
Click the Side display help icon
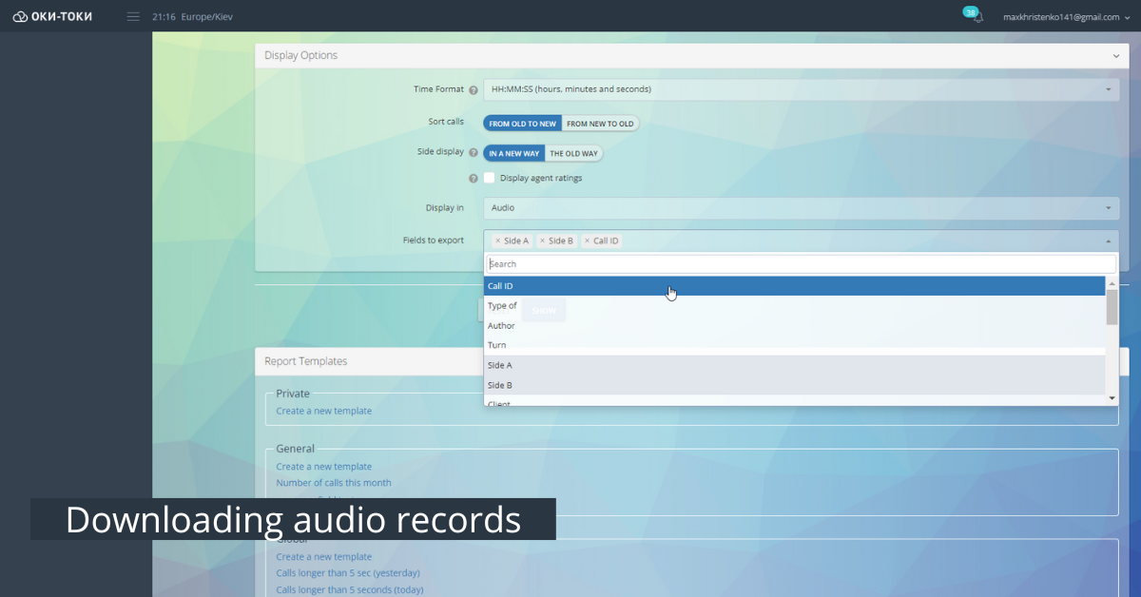474,153
